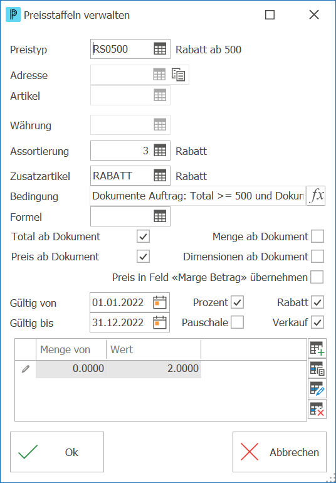Open the Zusatzartikel lookup table icon
The image size is (336, 483).
(160, 176)
